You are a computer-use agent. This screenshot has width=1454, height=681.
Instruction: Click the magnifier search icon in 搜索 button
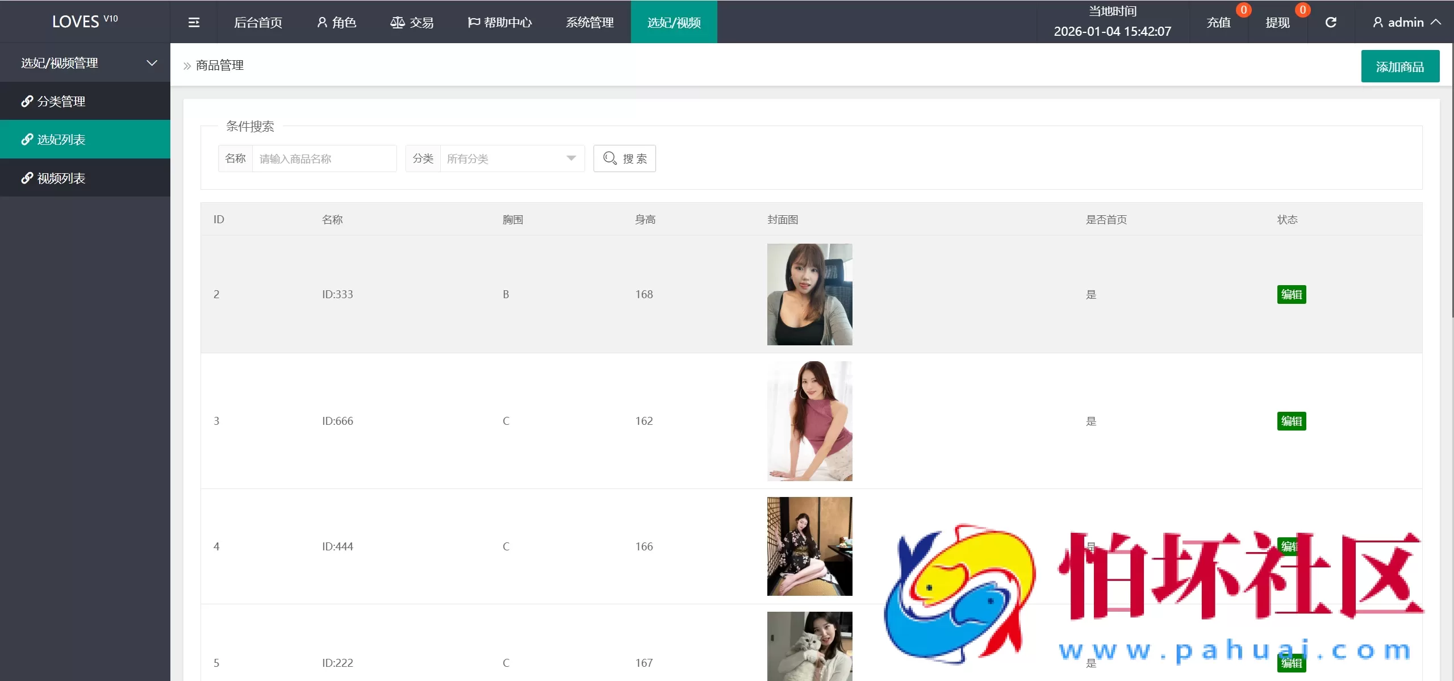point(608,158)
